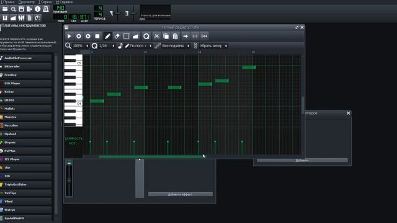Paste notes from clipboard icon

coord(175,36)
